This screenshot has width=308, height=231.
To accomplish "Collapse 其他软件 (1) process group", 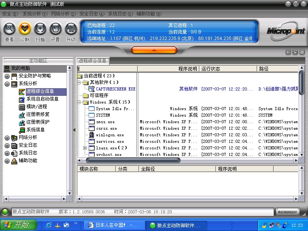I will (79, 82).
